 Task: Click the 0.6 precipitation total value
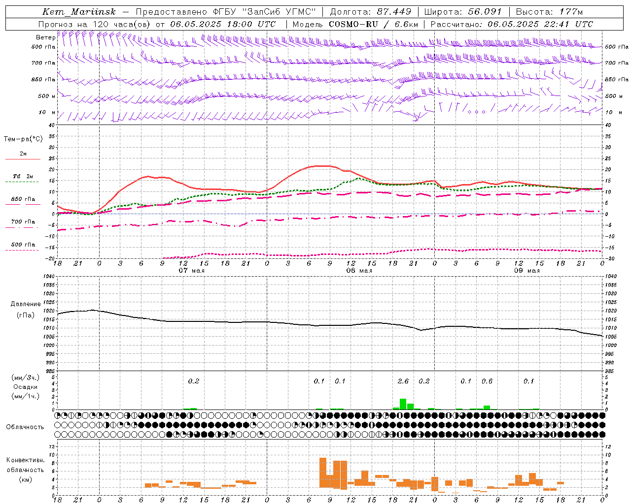[x=487, y=381]
